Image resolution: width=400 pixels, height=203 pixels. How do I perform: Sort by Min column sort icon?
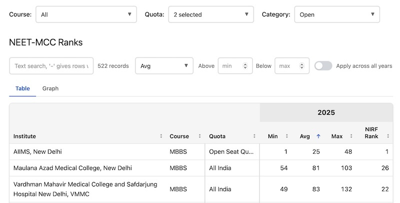(x=286, y=136)
